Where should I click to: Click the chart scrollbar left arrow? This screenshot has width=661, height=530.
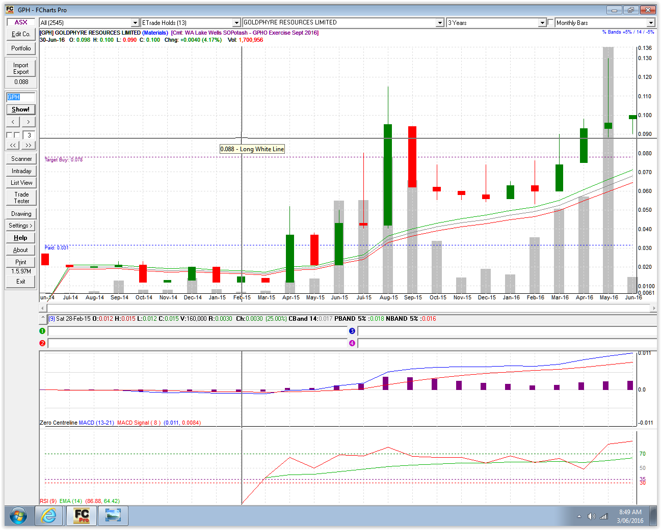click(x=42, y=308)
